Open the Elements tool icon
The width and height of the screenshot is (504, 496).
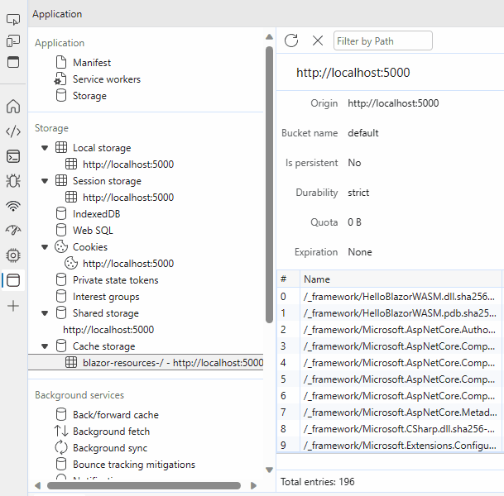click(13, 131)
